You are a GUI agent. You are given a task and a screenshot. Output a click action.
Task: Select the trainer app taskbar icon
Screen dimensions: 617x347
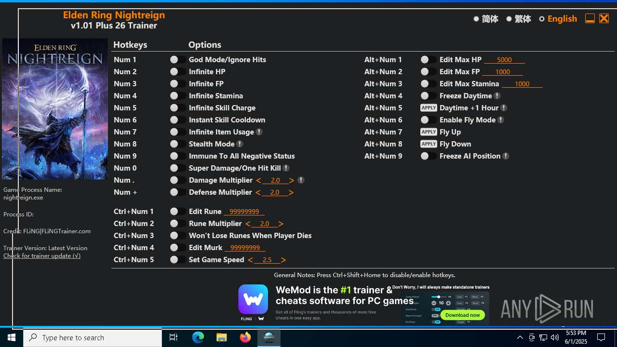click(x=269, y=337)
